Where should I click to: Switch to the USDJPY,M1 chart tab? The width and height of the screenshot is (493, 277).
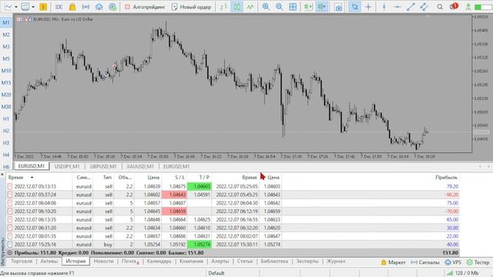67,166
